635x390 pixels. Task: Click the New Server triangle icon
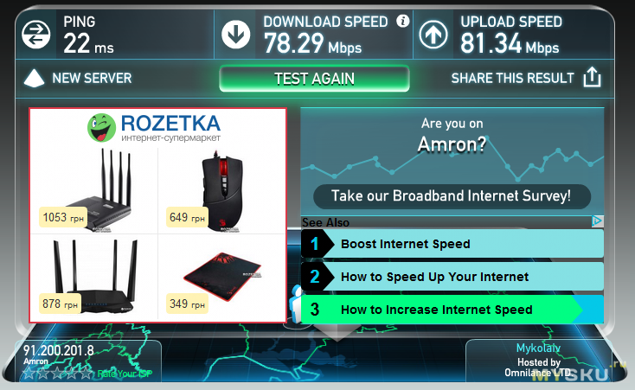point(34,78)
